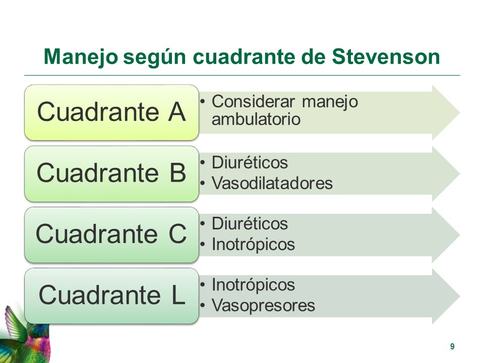The width and height of the screenshot is (484, 363).
Task: Click the 'Vasodilatadores' bullet
Action: [272, 183]
